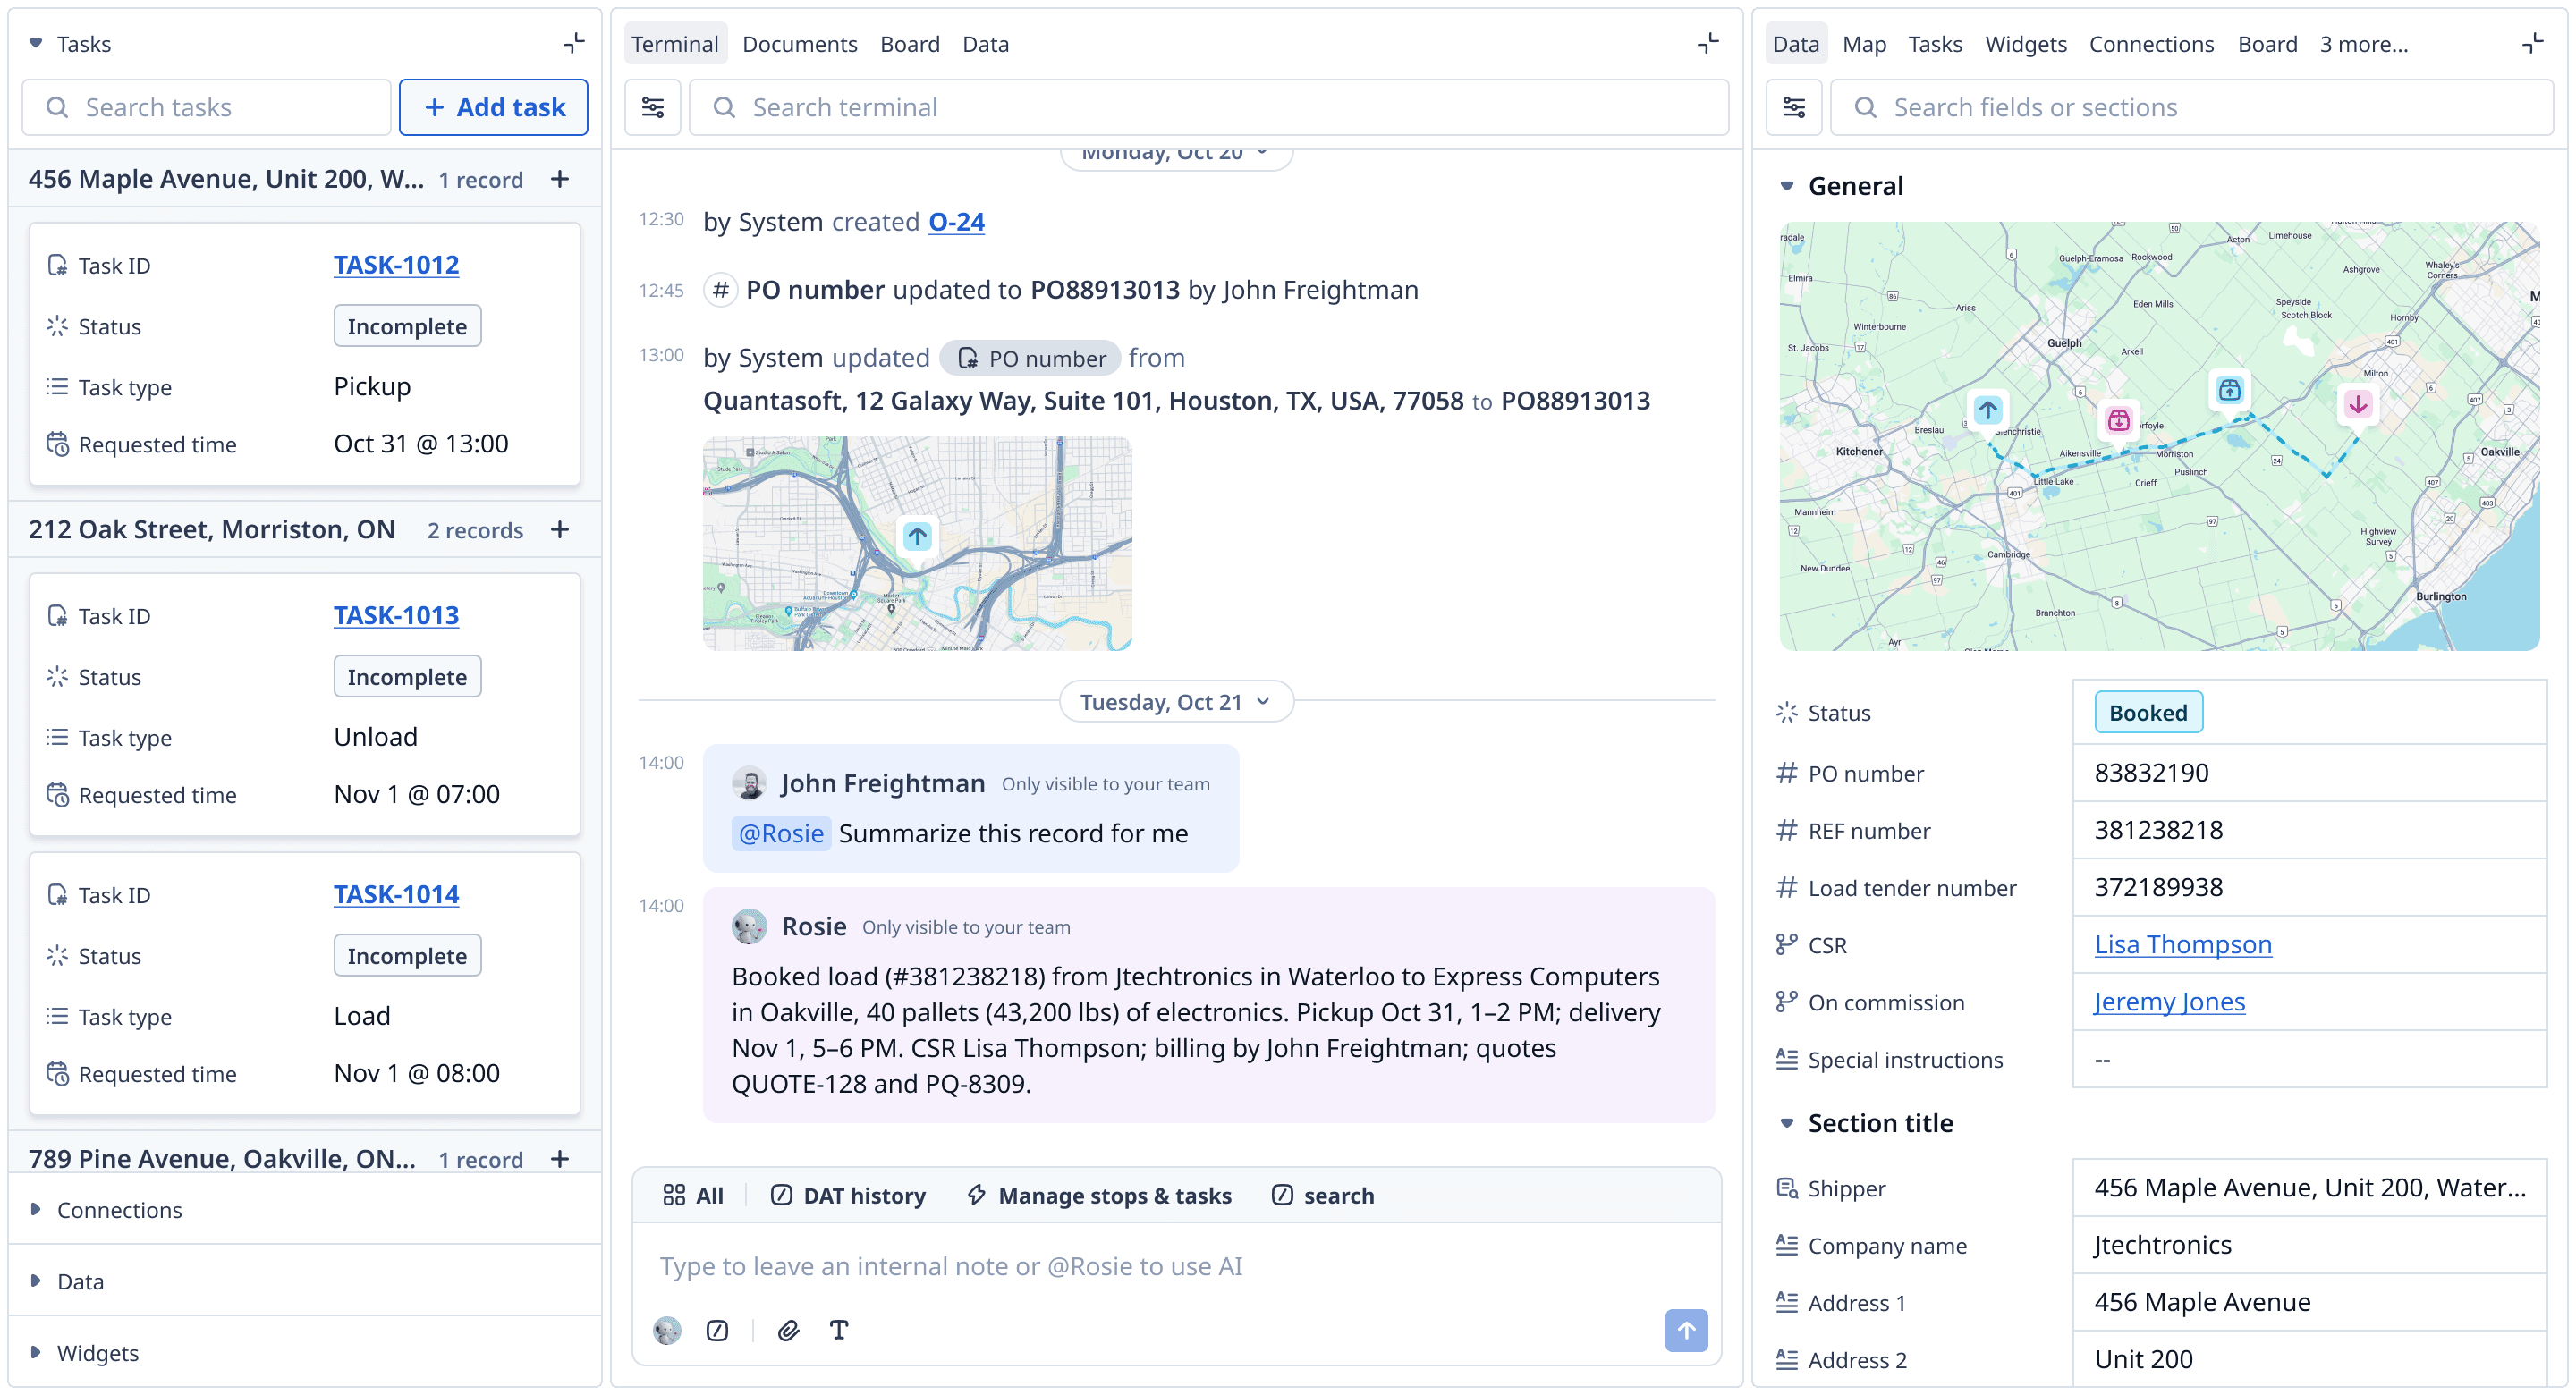
Task: Click the Add task button
Action: click(494, 107)
